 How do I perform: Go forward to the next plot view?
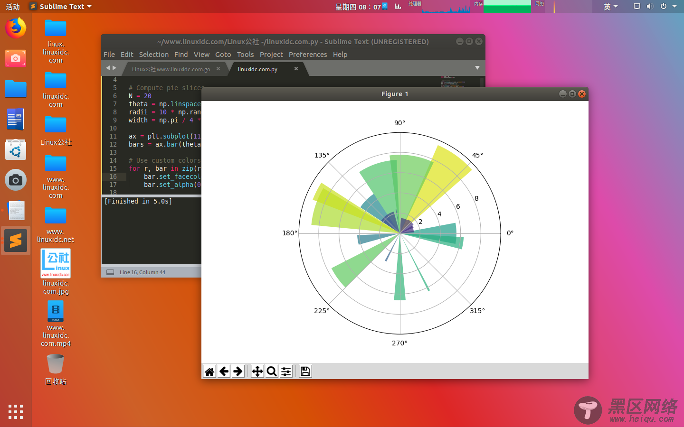[x=238, y=371]
